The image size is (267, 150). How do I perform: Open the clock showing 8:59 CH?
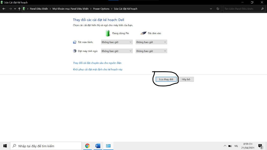click(248, 146)
